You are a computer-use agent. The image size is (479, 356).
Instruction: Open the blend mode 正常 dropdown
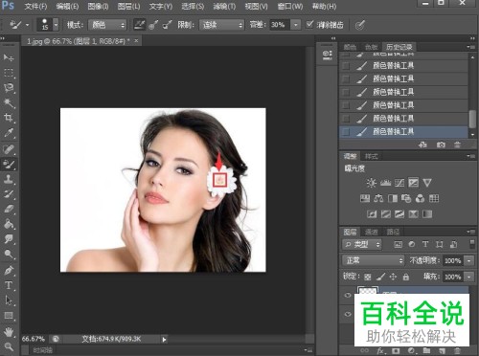point(373,260)
